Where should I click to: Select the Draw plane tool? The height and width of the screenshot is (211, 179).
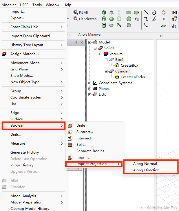[x=164, y=25]
